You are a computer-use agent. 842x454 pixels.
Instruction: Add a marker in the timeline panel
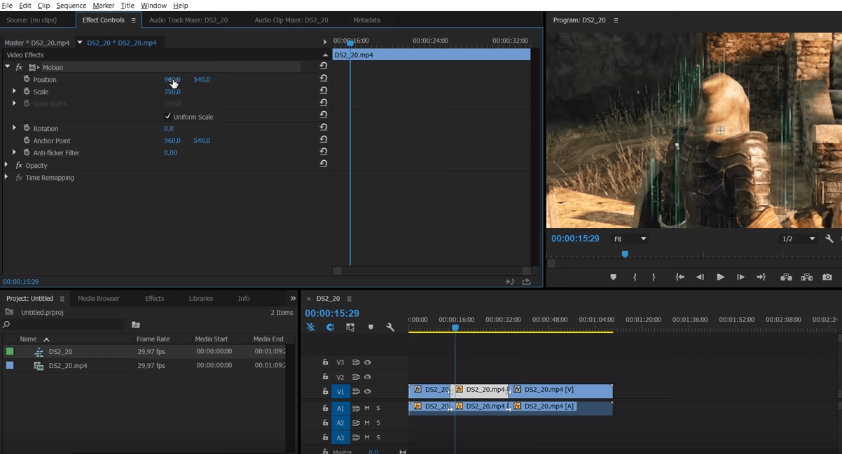pos(371,327)
